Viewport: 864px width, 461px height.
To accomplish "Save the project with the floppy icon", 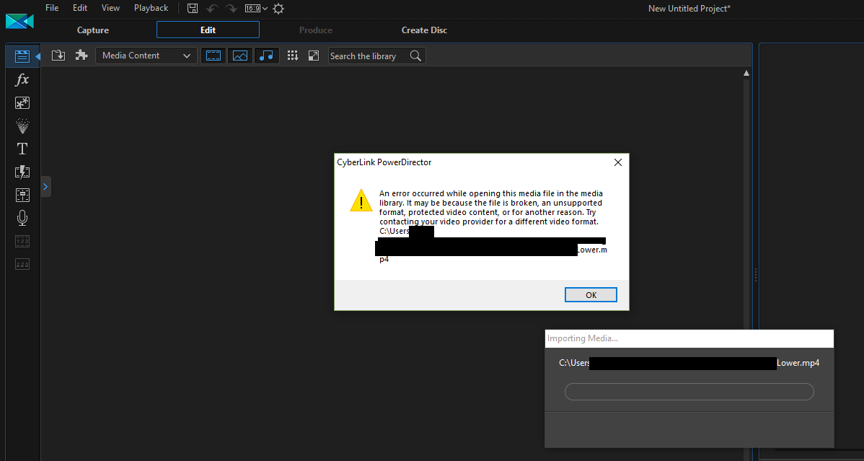I will point(193,8).
